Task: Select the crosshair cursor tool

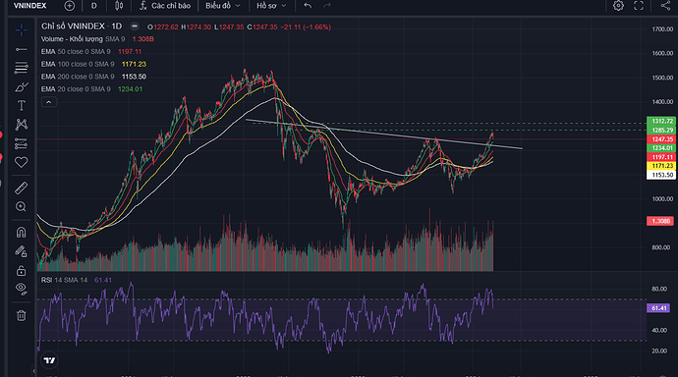Action: tap(22, 29)
